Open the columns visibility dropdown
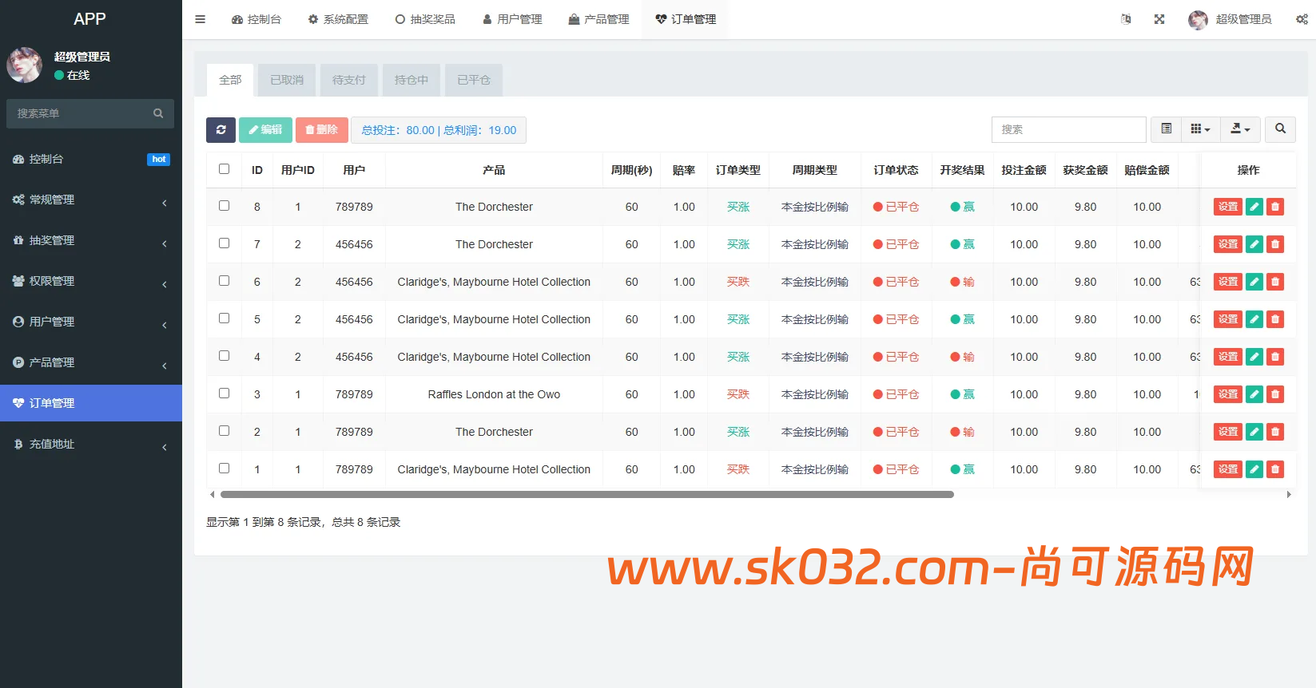1316x688 pixels. (x=1200, y=129)
